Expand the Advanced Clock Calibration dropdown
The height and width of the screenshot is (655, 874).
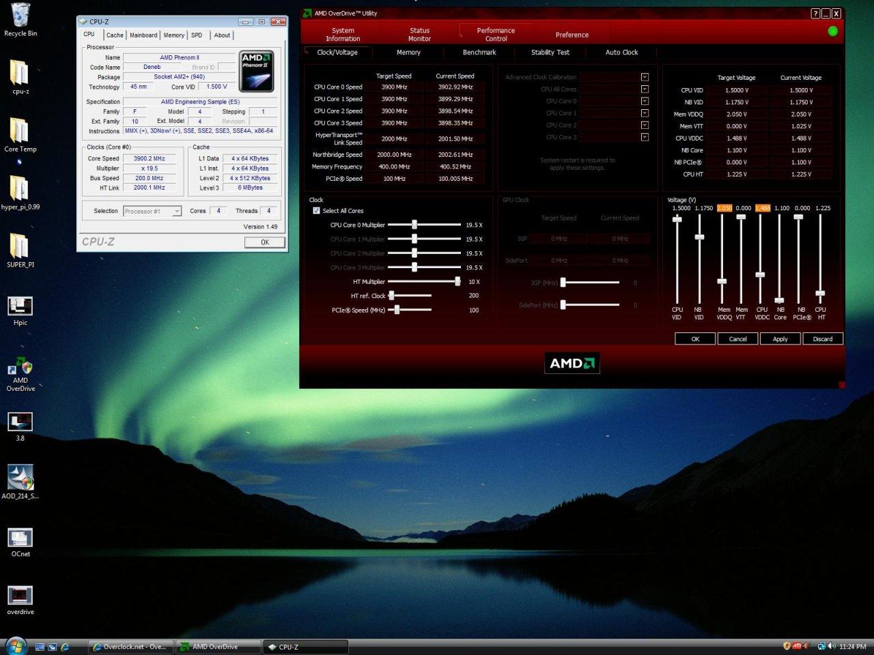645,77
